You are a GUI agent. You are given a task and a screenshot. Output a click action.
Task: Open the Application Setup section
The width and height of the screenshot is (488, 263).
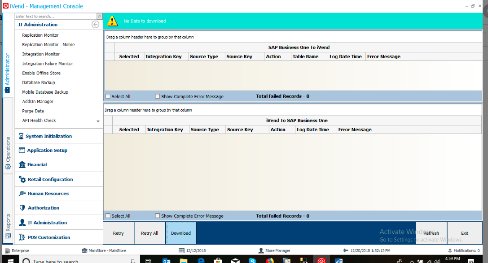coord(59,150)
